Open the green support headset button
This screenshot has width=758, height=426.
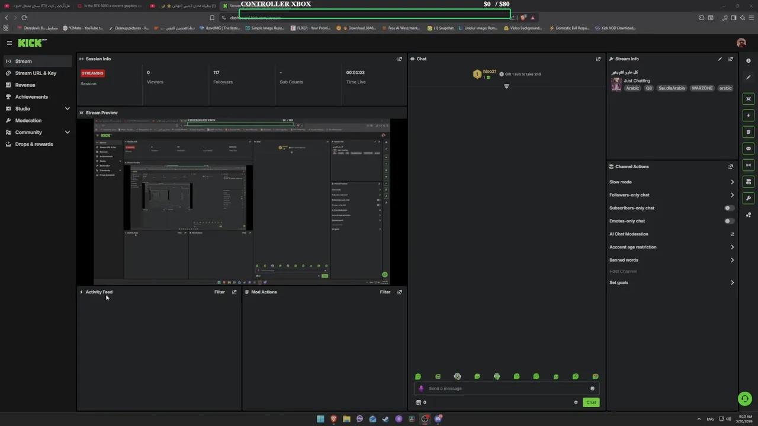[745, 399]
